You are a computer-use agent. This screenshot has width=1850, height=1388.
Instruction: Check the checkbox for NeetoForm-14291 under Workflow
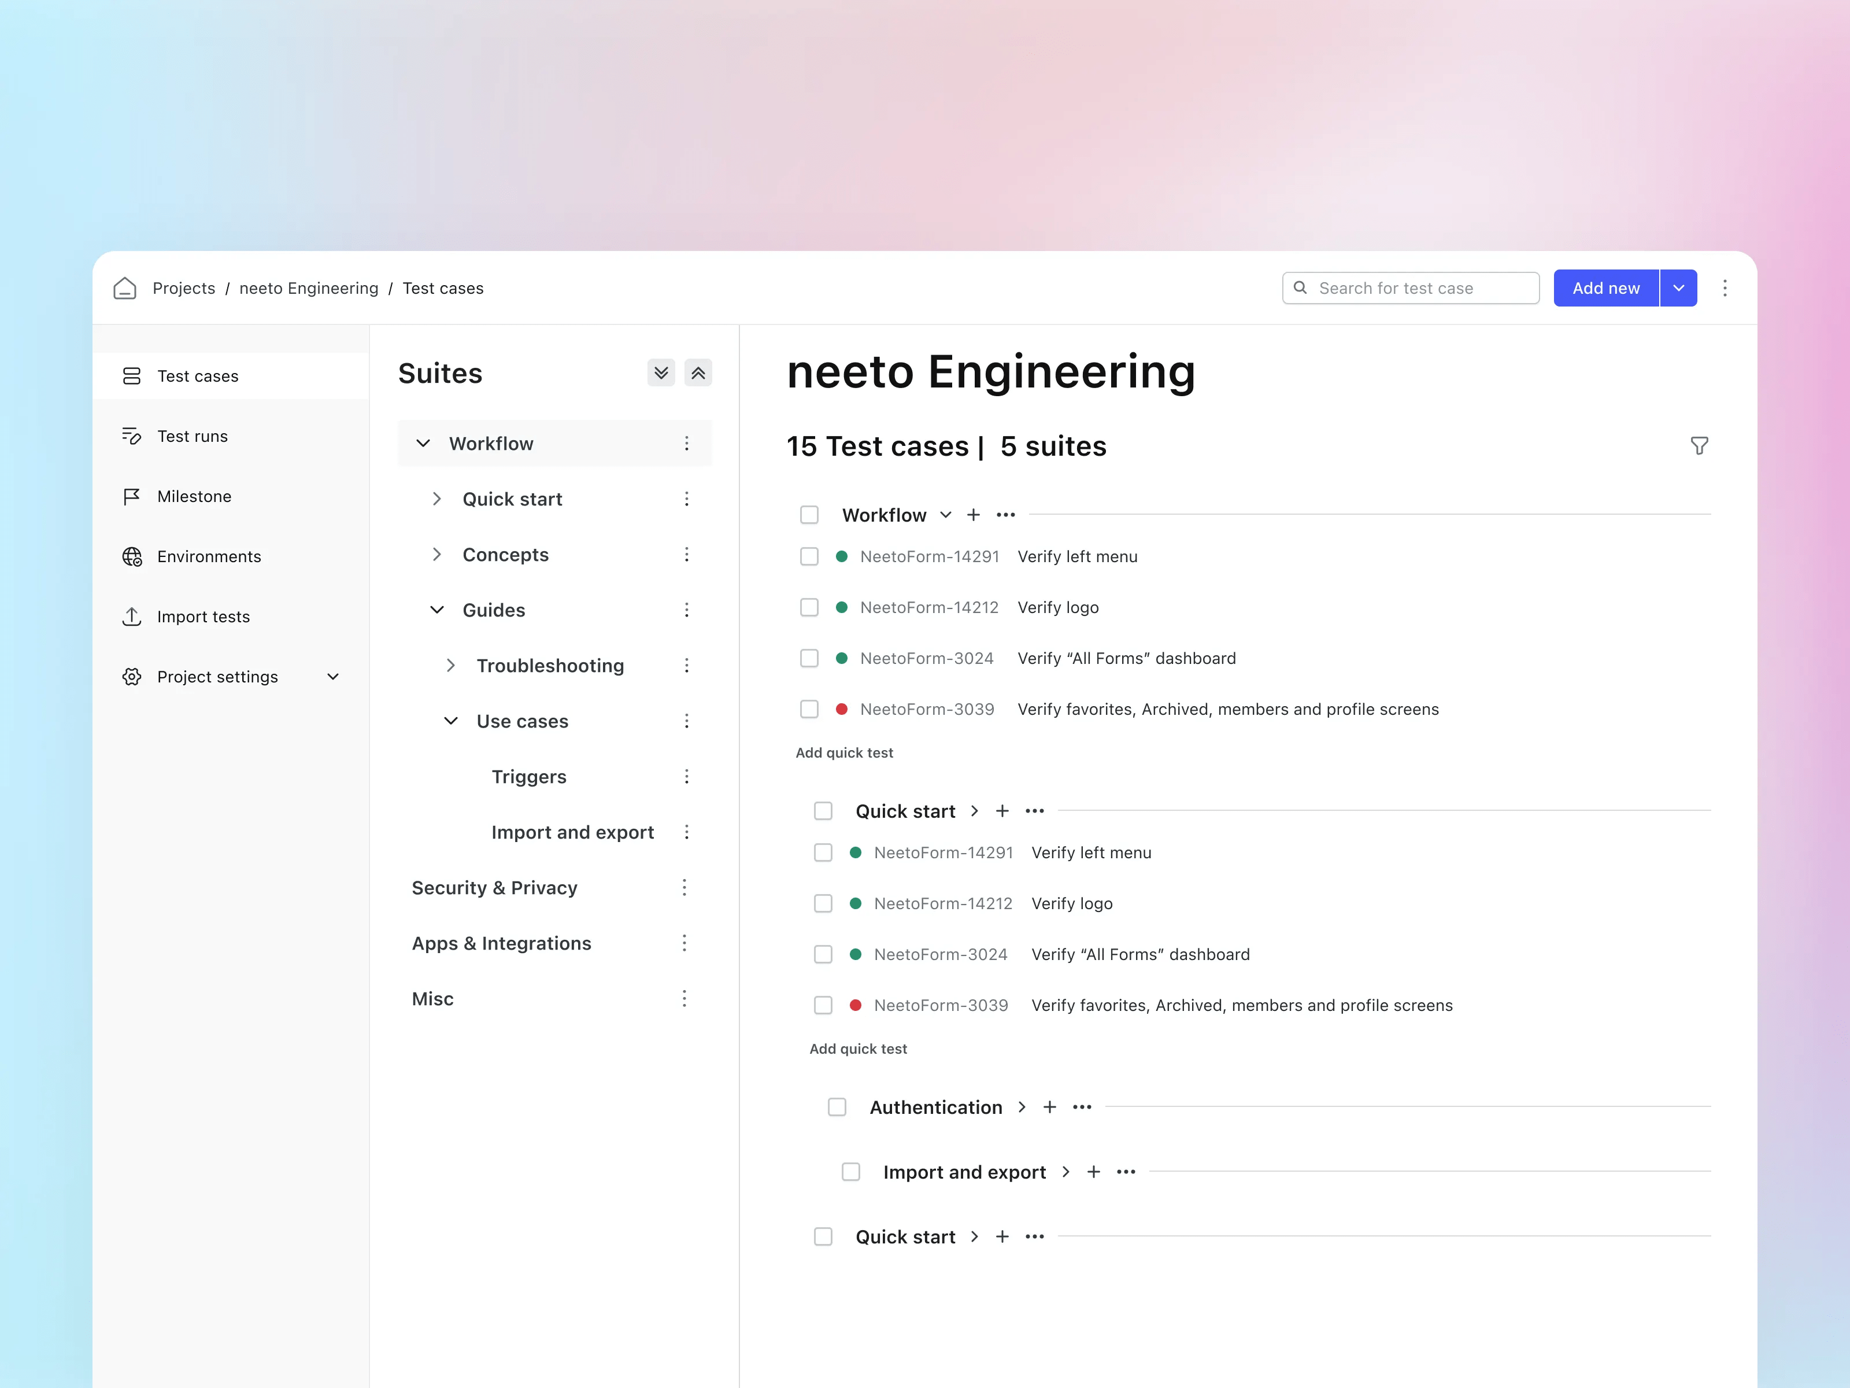click(x=809, y=556)
